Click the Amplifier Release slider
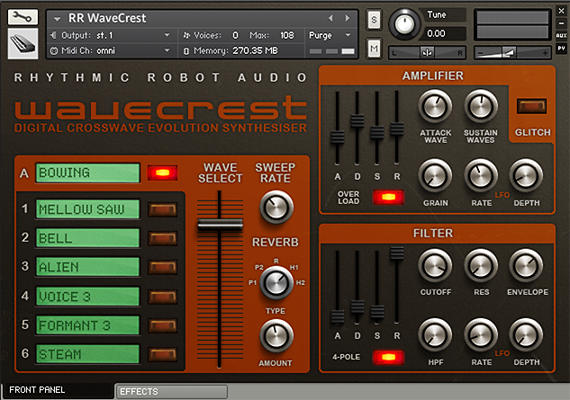 396,129
